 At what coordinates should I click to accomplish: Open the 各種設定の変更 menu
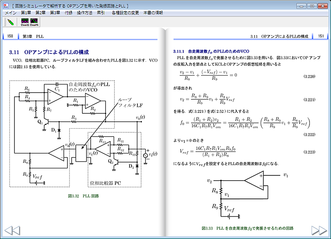click(125, 13)
